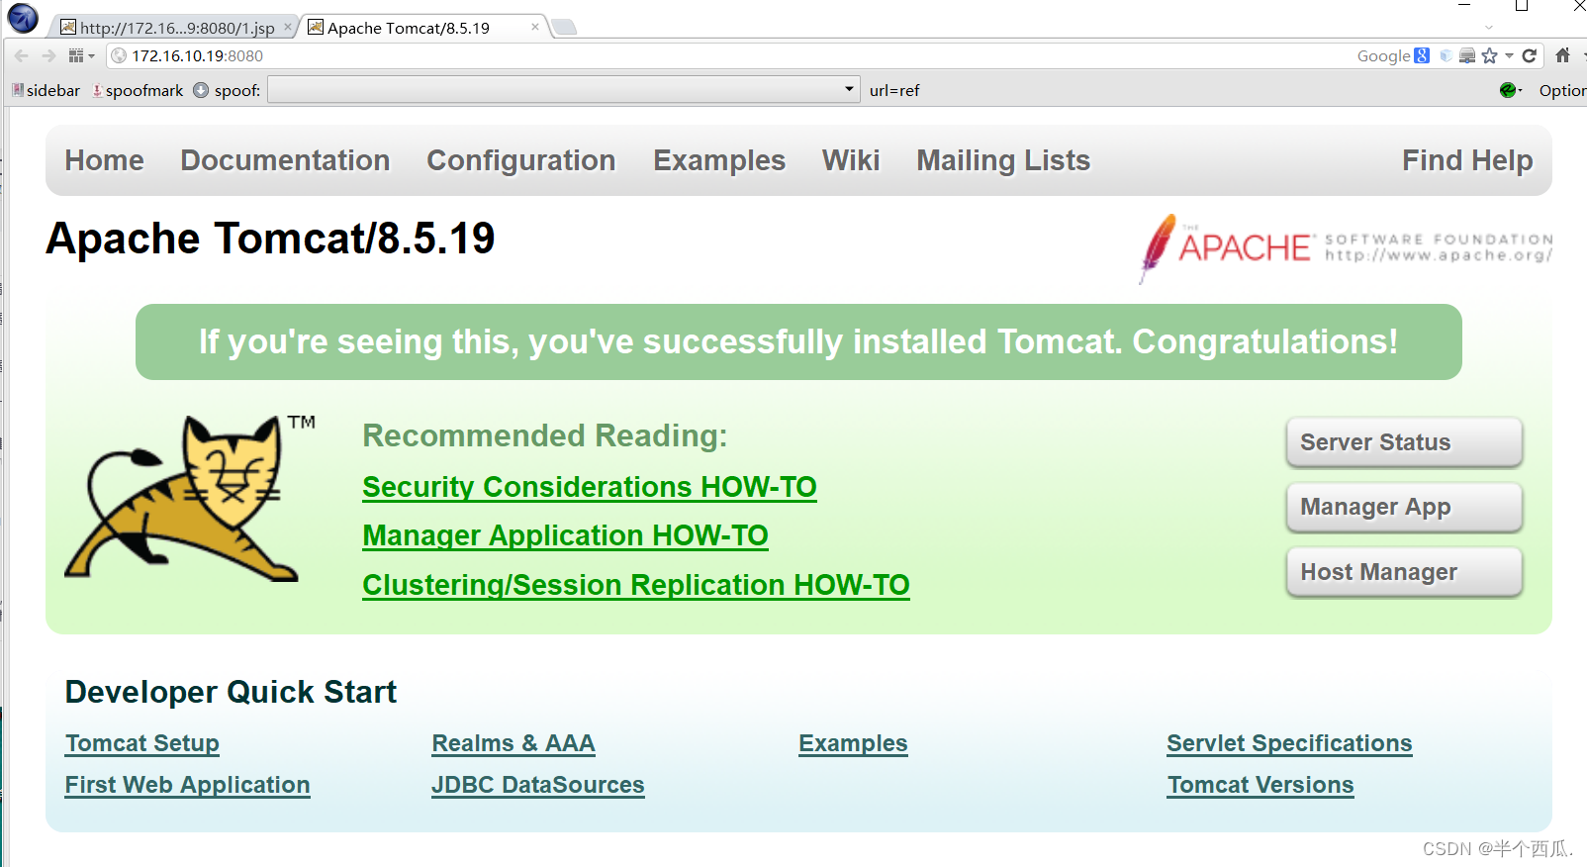Open the Servlet Specifications link

pyautogui.click(x=1289, y=743)
